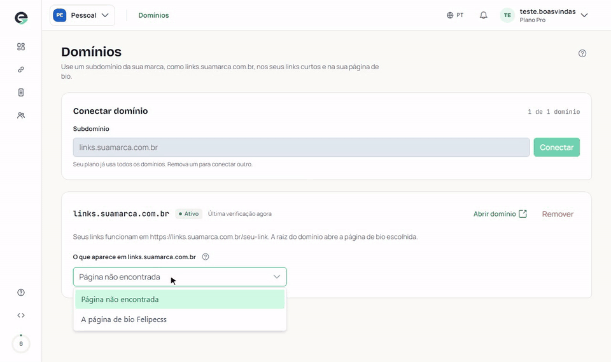Click the Plano Pro label
611x362 pixels.
pyautogui.click(x=532, y=20)
